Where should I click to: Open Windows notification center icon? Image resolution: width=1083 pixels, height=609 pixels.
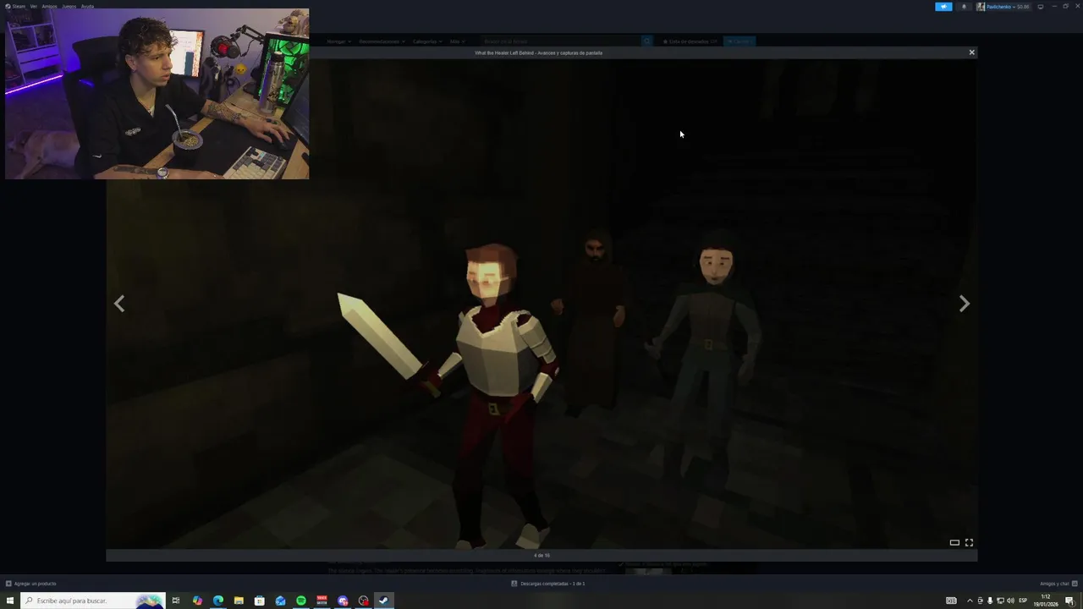point(1069,601)
